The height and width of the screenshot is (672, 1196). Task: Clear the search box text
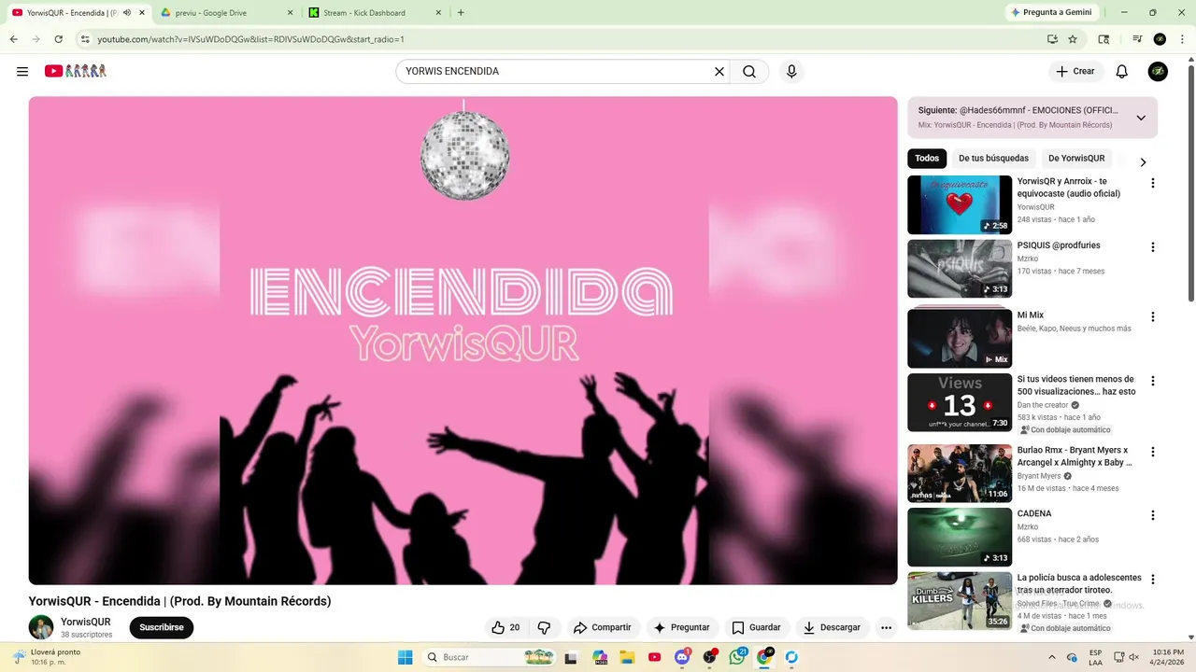pos(719,71)
